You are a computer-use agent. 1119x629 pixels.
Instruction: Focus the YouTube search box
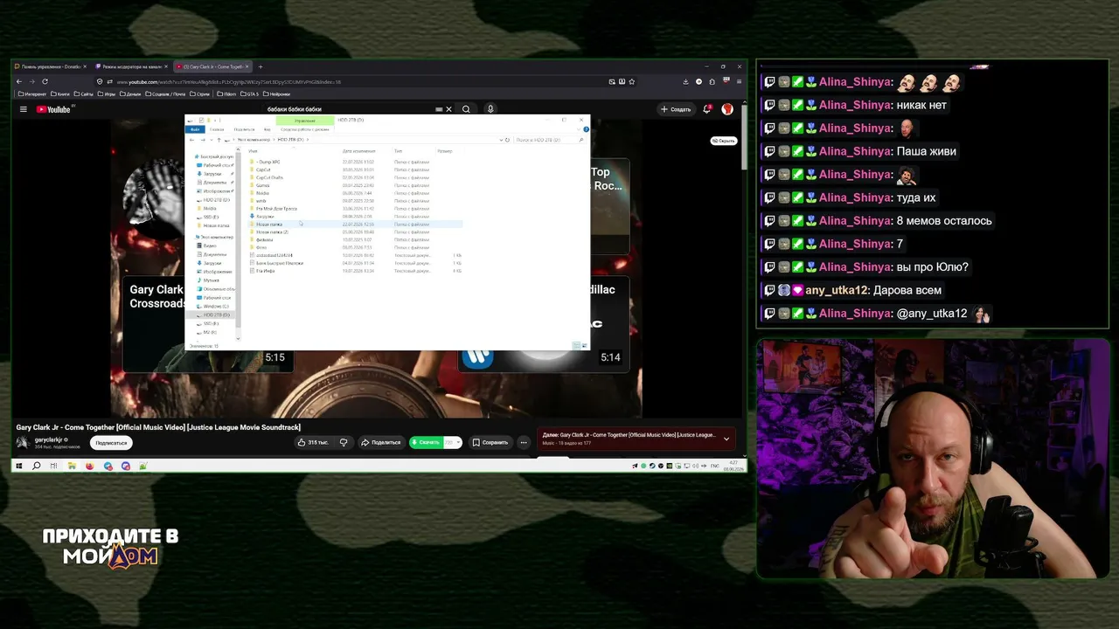350,109
